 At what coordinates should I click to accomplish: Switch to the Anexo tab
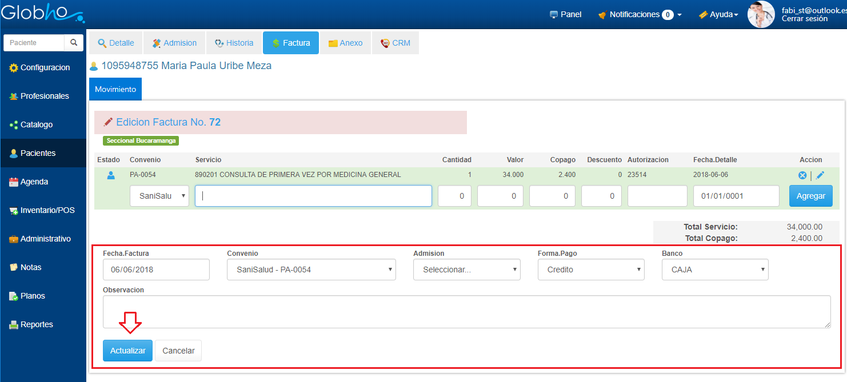pos(345,43)
